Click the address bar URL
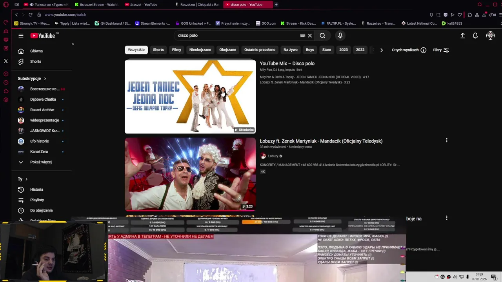This screenshot has height=282, width=502. [65, 14]
